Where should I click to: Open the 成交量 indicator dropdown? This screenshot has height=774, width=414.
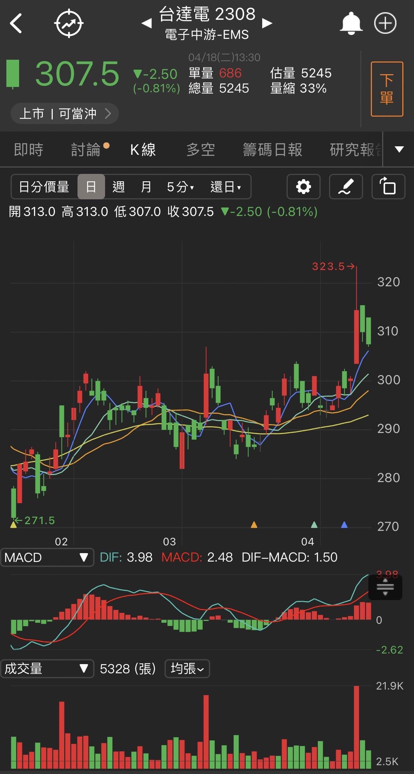click(x=47, y=669)
